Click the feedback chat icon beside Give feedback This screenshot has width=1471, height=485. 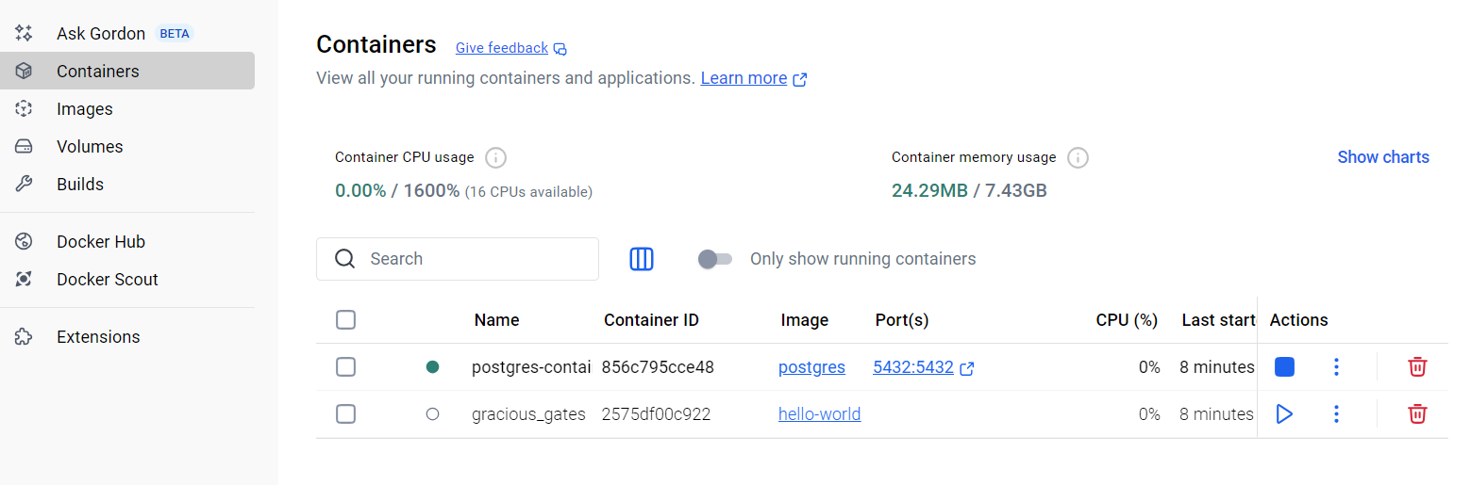(560, 49)
